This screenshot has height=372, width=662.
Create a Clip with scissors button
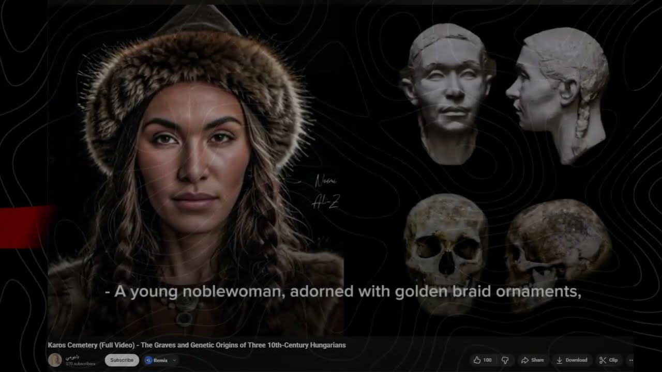(x=609, y=360)
